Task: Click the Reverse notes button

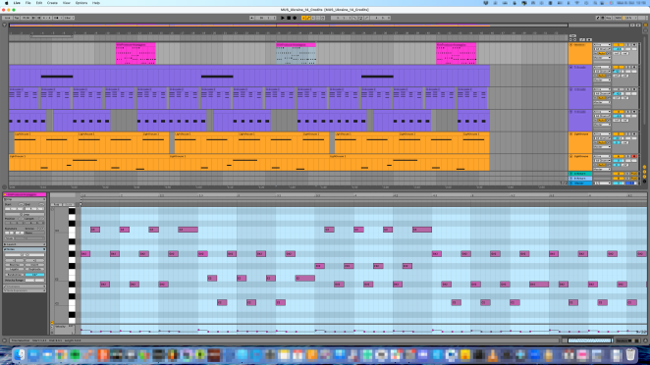Action: tap(14, 265)
